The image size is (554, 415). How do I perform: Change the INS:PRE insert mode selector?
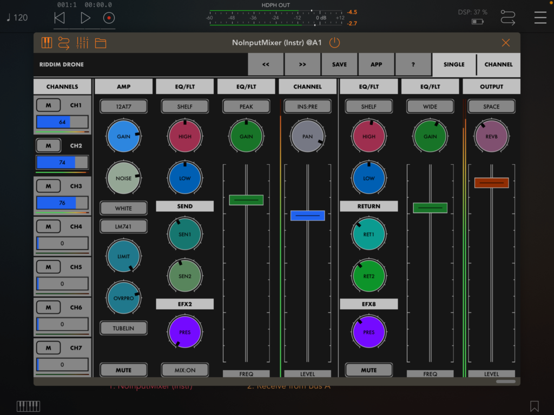pyautogui.click(x=307, y=106)
